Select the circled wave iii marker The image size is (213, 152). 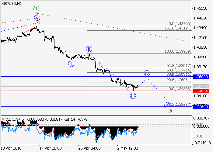[133, 96]
